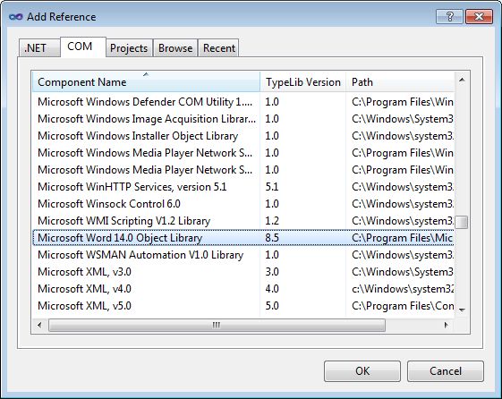This screenshot has width=502, height=399.
Task: Click the horizontal scrollbar right arrow
Action: tap(446, 325)
